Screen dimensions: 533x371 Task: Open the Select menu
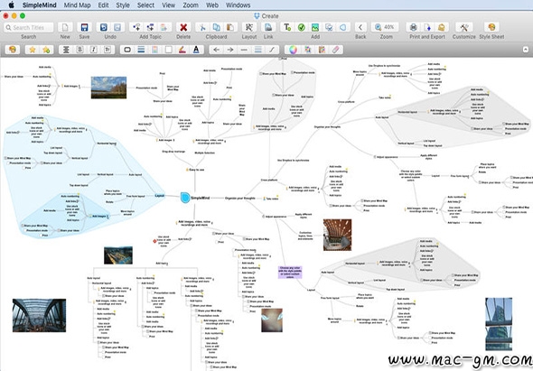145,5
